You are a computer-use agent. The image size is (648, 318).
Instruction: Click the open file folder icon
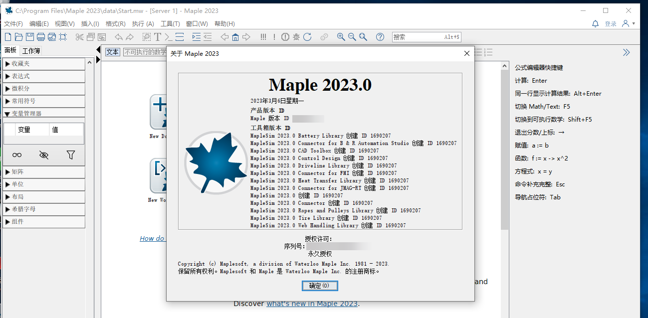pyautogui.click(x=19, y=37)
